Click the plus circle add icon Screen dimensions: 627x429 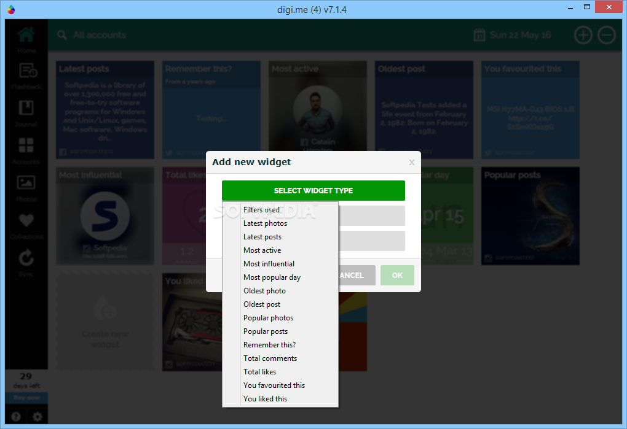point(583,35)
